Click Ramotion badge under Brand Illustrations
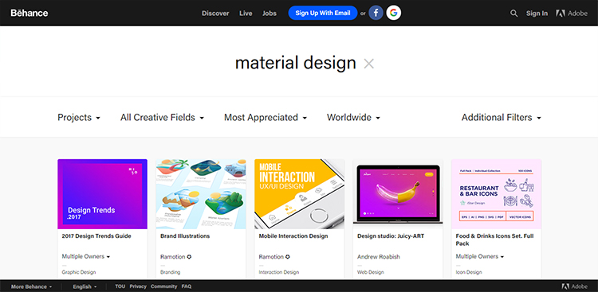The width and height of the screenshot is (598, 292). 189,257
